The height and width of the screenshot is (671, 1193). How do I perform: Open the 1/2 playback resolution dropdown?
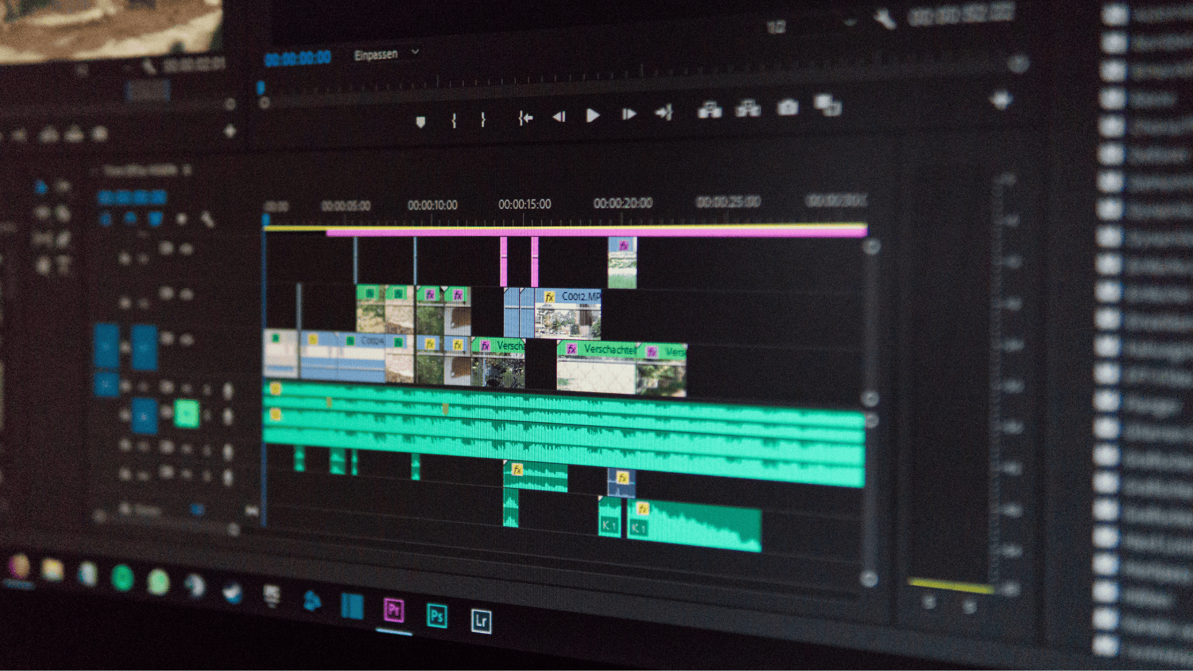click(776, 27)
